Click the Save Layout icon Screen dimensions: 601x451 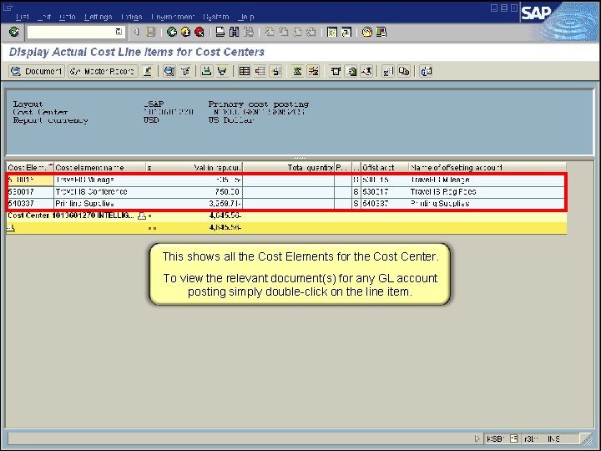[x=276, y=71]
